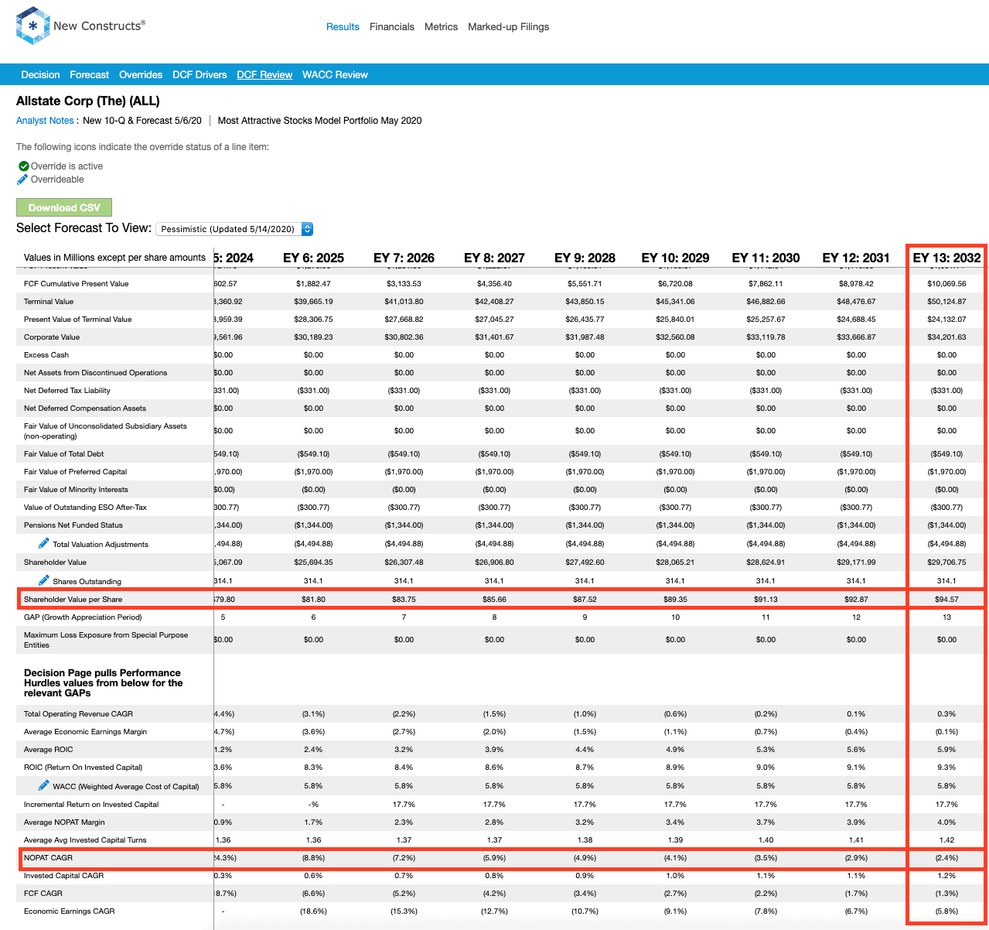Click Corporate Value $30,802.36 in EY 7
The width and height of the screenshot is (989, 930).
404,337
